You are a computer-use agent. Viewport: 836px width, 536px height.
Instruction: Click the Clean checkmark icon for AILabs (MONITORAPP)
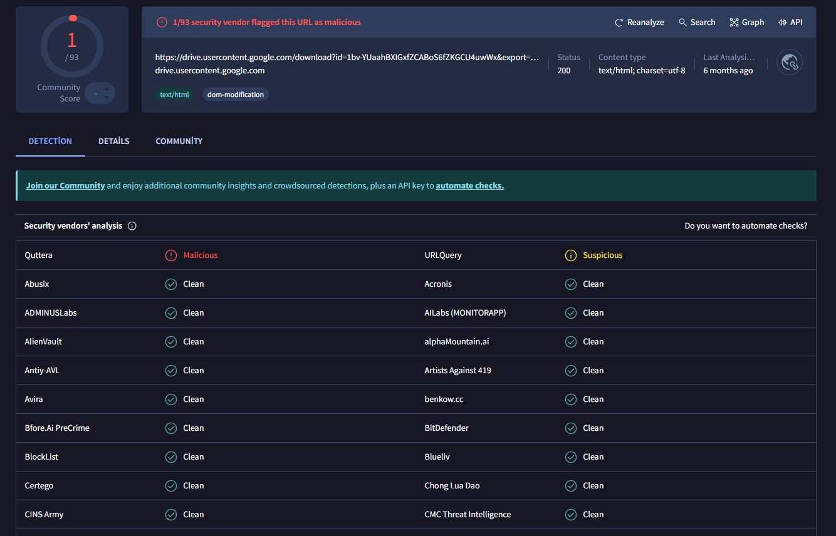(571, 313)
